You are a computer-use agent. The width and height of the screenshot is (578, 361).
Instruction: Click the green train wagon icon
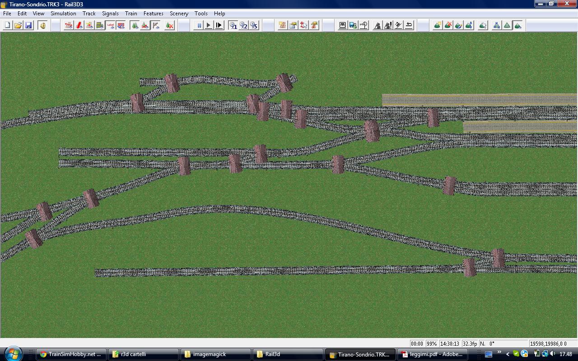click(x=100, y=25)
